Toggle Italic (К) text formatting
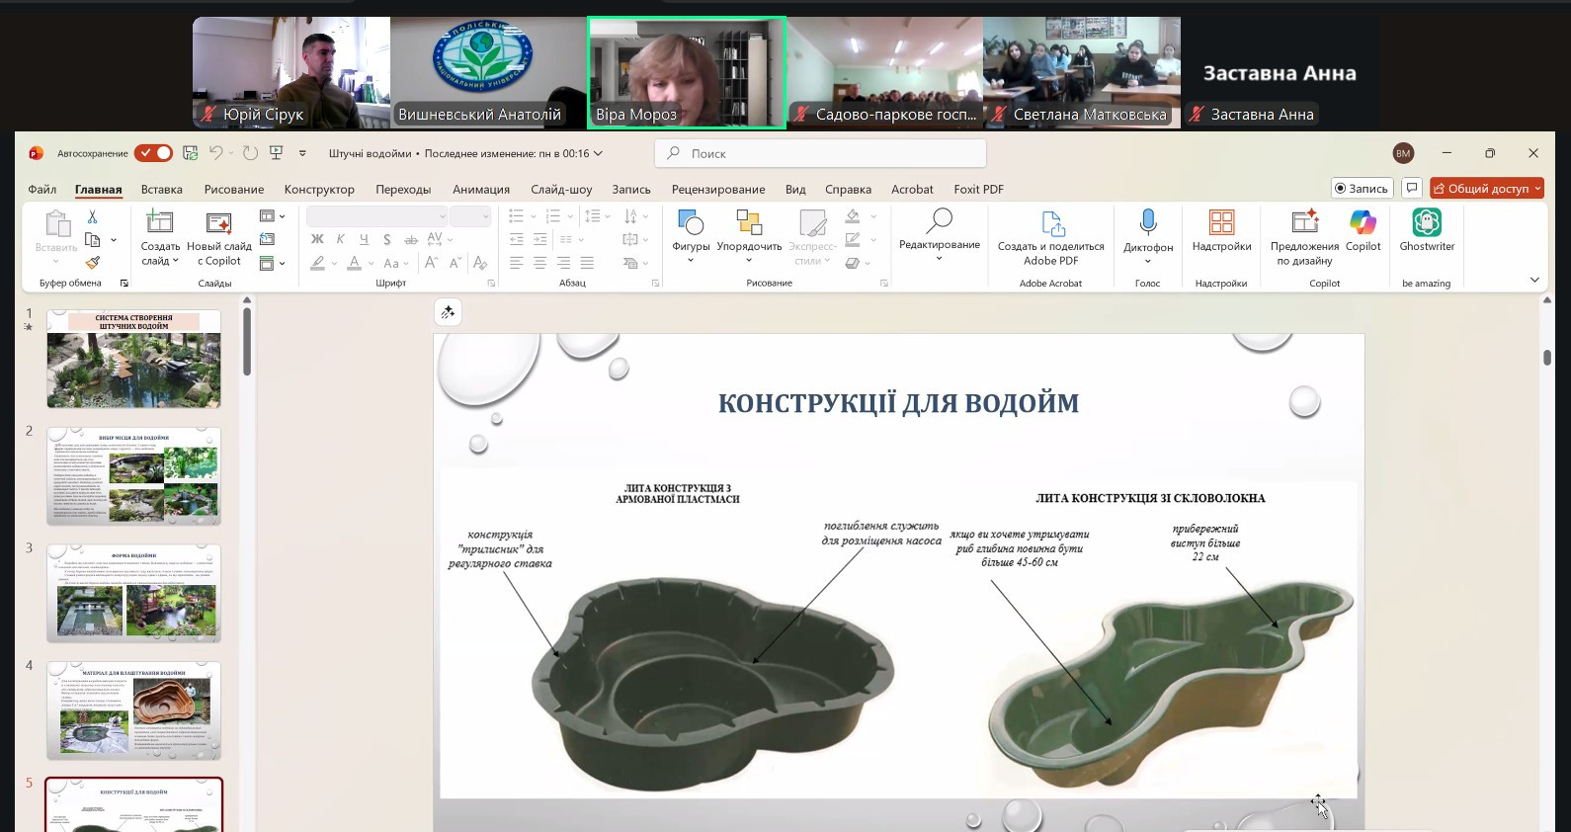The width and height of the screenshot is (1571, 832). click(x=340, y=239)
